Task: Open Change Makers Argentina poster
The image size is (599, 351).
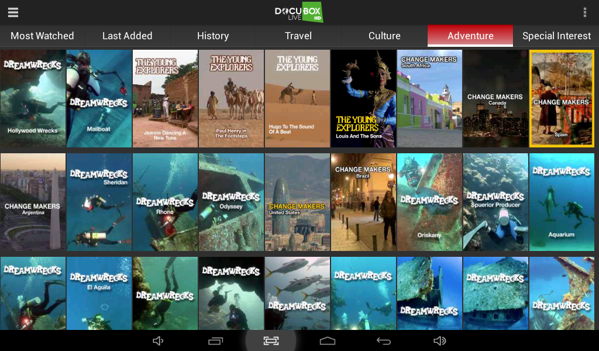Action: pos(33,202)
